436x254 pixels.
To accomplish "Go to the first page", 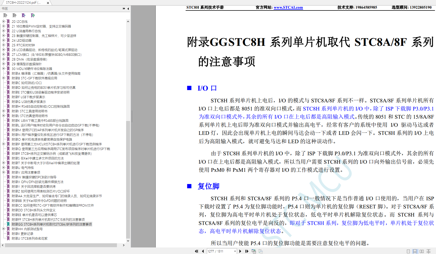I will coord(196,251).
